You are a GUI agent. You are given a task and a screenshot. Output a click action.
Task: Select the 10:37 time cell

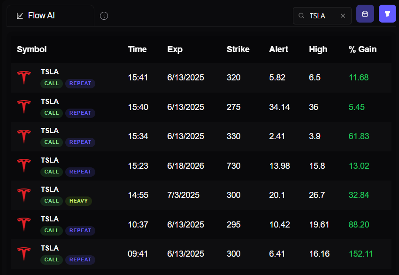[138, 225]
